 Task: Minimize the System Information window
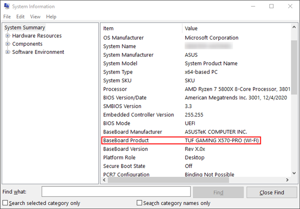250,6
